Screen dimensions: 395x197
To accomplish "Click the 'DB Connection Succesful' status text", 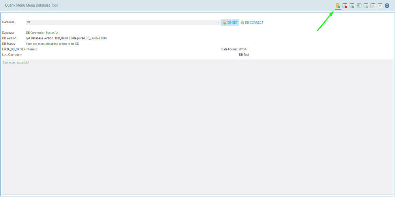I will pos(42,33).
